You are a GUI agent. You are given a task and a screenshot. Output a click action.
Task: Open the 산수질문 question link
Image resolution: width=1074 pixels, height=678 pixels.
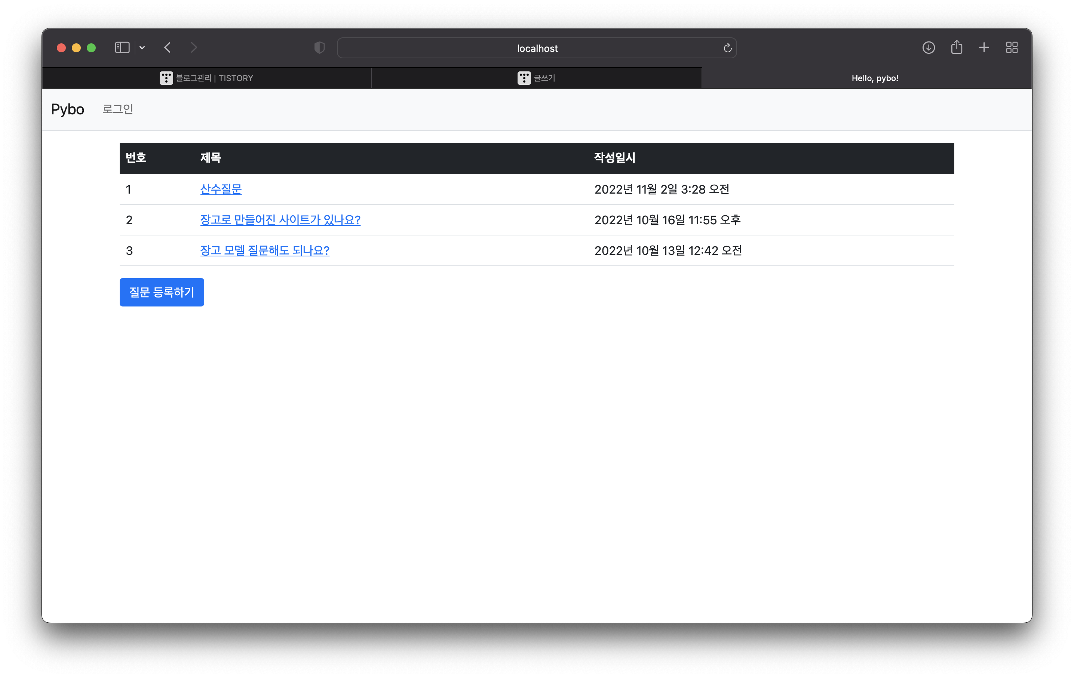221,189
